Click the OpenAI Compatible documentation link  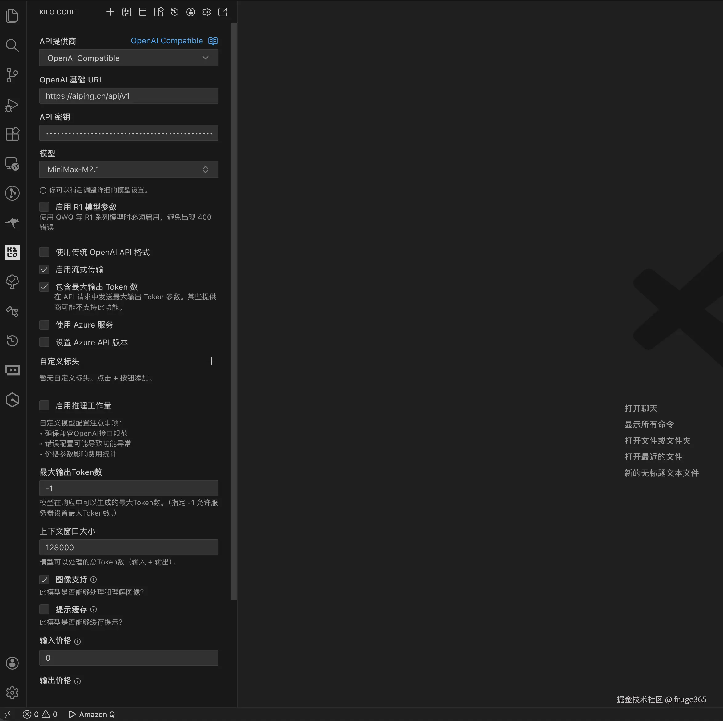coord(166,41)
